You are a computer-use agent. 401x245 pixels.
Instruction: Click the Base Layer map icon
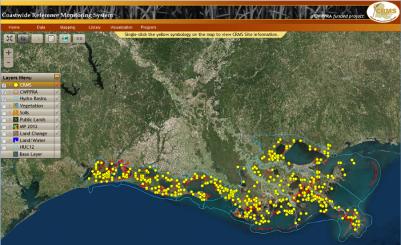(15, 154)
